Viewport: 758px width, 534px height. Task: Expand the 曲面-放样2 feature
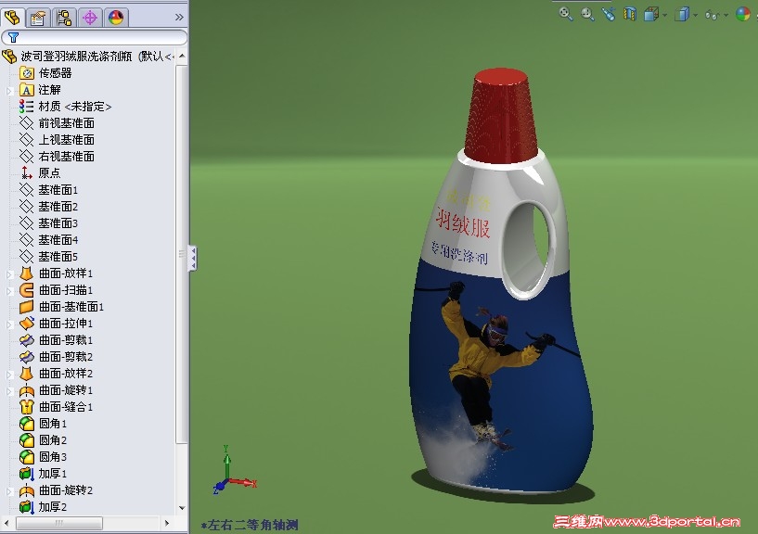tap(8, 375)
